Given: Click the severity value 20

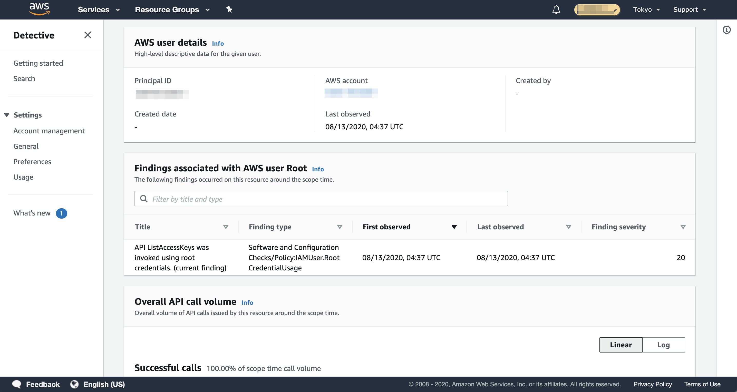Looking at the screenshot, I should click(x=681, y=258).
